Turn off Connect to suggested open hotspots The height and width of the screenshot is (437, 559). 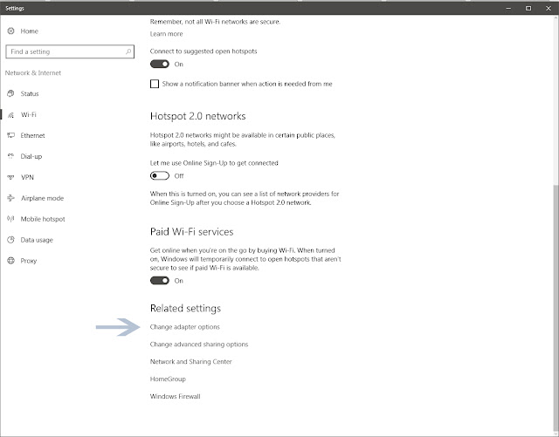(159, 64)
